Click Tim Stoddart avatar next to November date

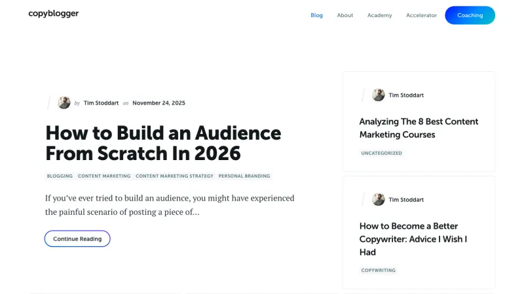[x=64, y=103]
